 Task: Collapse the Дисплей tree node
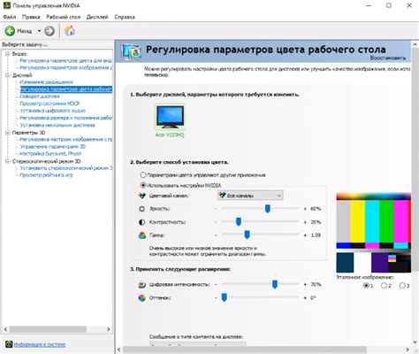tap(8, 75)
